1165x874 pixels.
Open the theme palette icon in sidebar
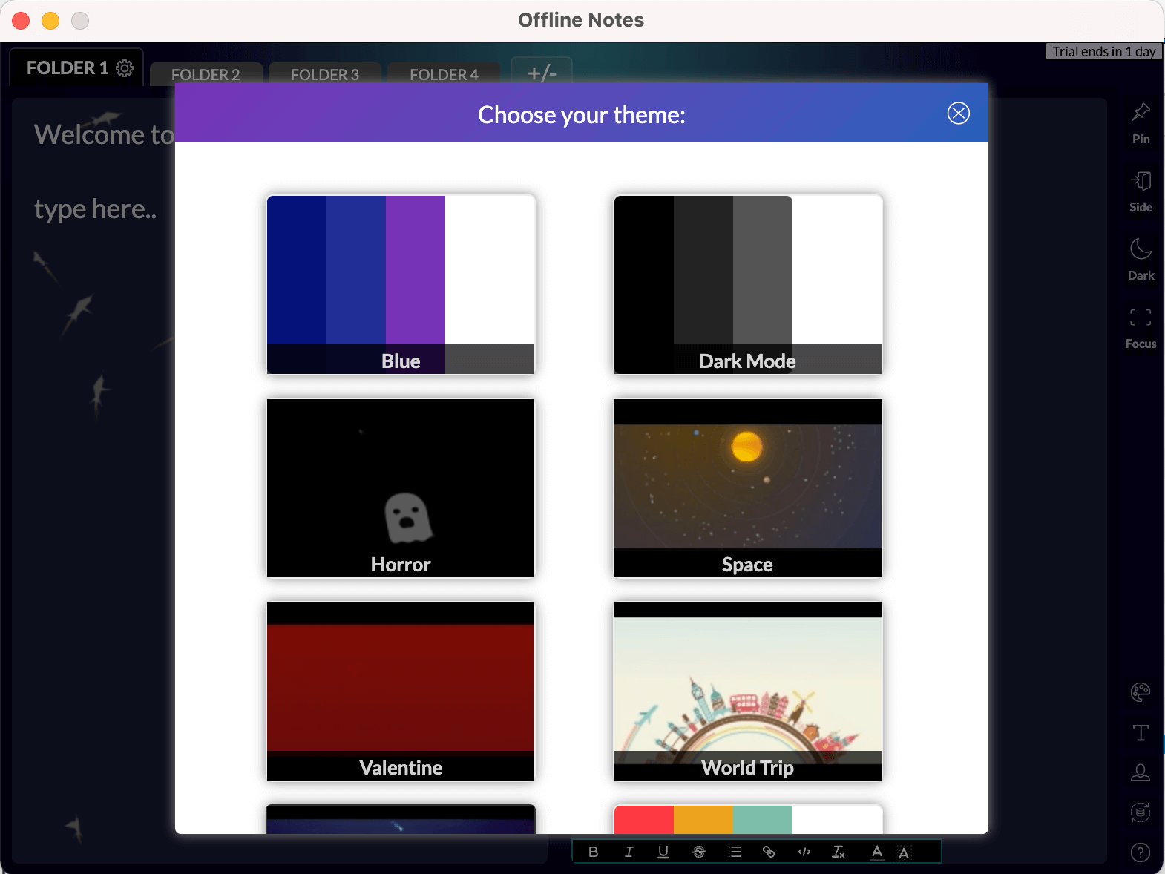point(1141,692)
